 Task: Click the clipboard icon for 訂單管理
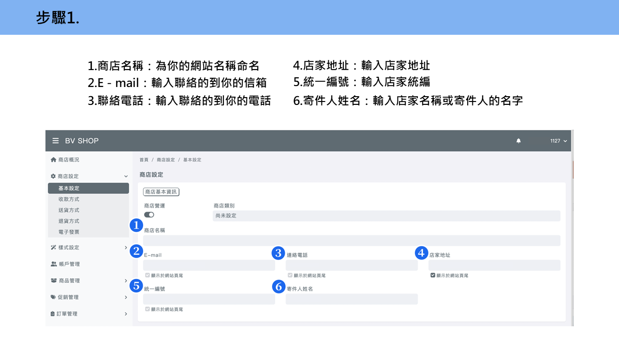(x=53, y=314)
